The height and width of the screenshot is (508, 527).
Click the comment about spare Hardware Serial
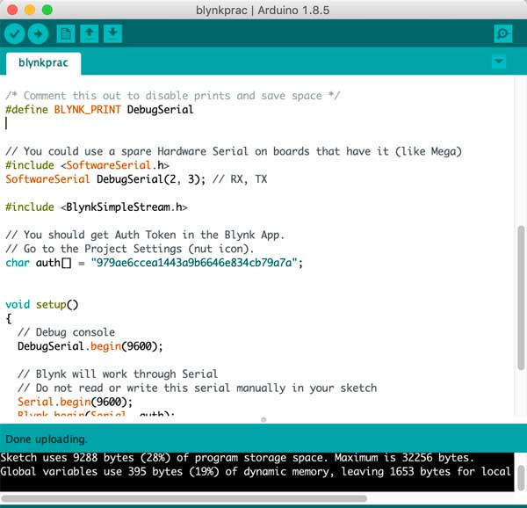click(x=234, y=152)
